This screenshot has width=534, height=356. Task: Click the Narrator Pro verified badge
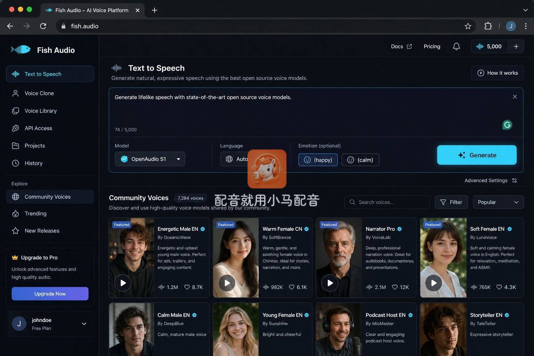tap(399, 229)
